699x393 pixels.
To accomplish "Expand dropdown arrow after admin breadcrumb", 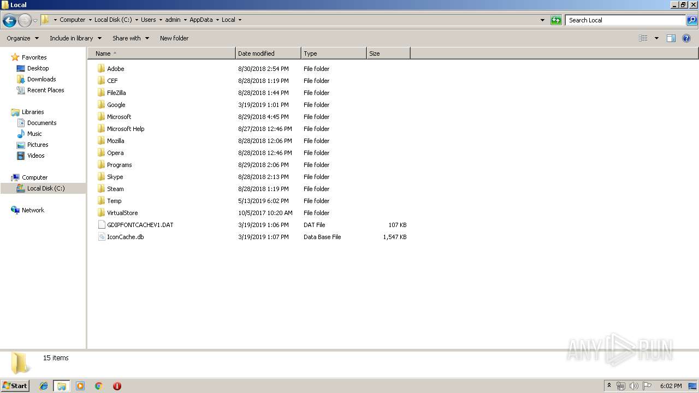I will pyautogui.click(x=185, y=20).
